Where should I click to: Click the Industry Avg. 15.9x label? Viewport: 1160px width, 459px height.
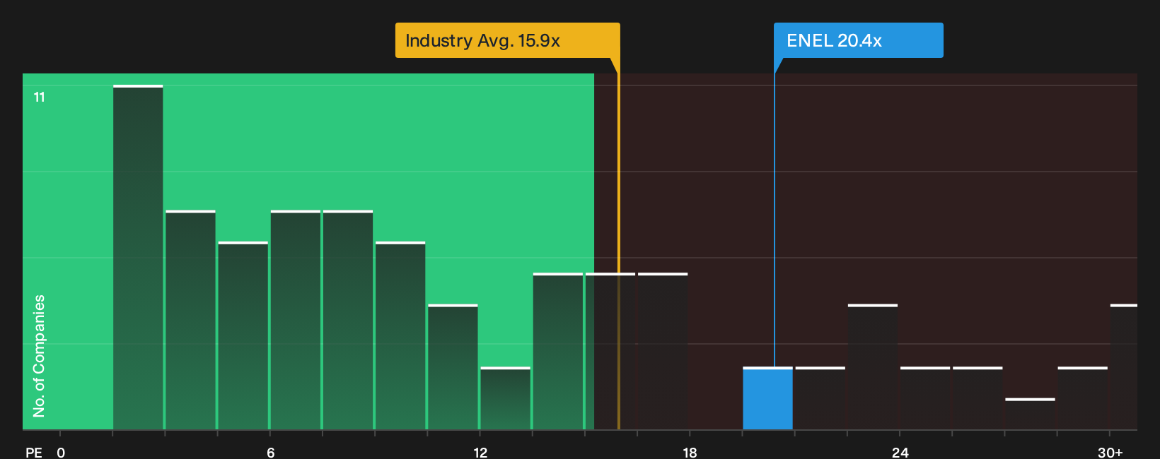507,40
